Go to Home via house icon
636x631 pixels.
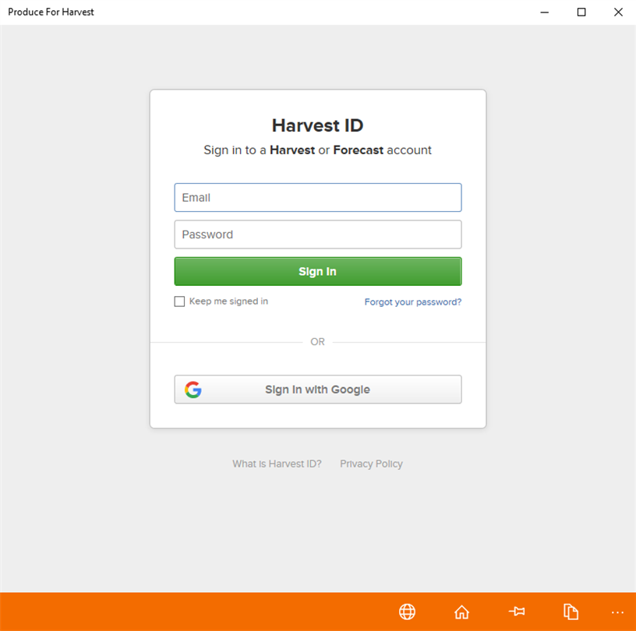[x=461, y=612]
